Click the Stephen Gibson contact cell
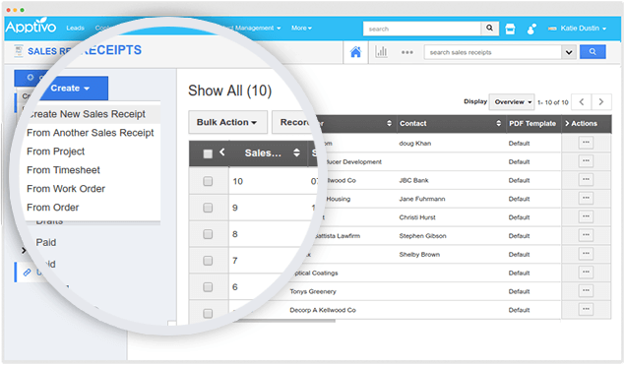 pyautogui.click(x=422, y=236)
